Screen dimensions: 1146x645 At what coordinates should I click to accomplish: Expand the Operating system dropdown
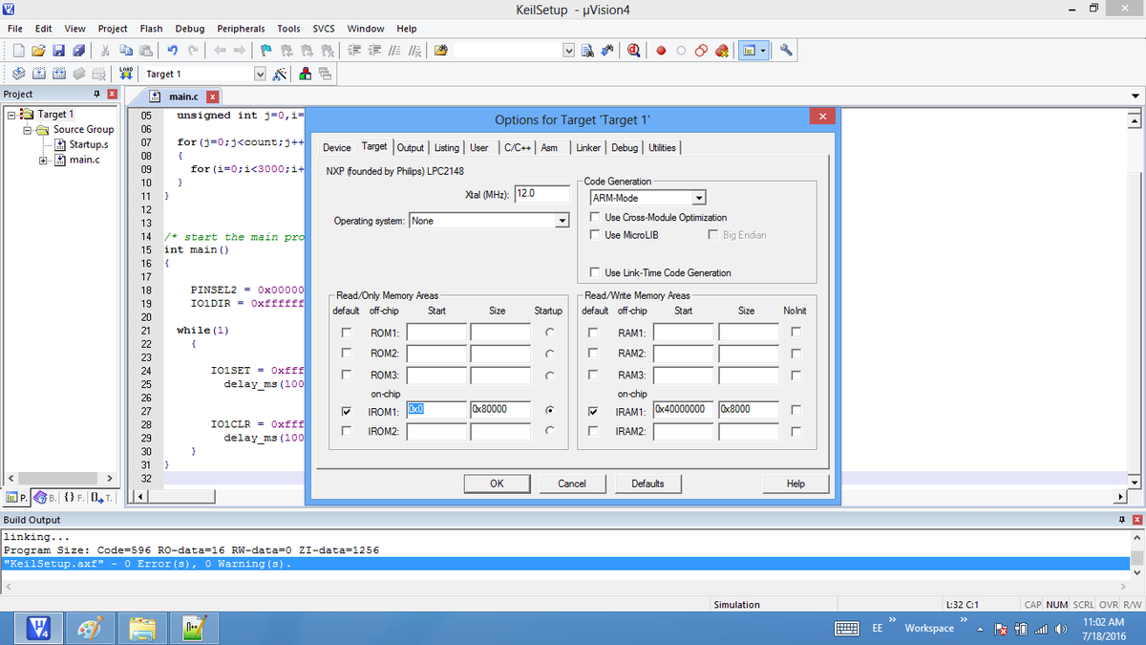(x=562, y=221)
